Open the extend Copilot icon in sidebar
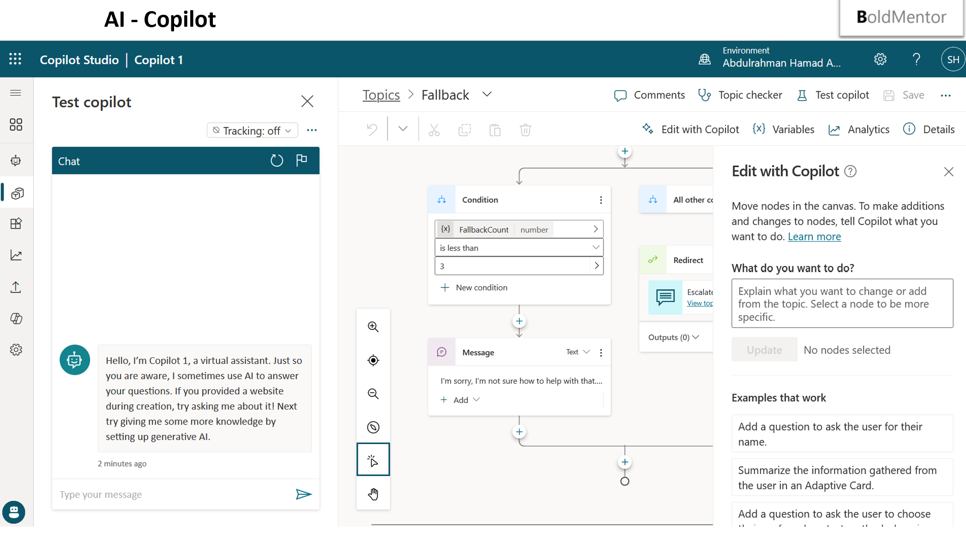Screen dimensions: 966x541 click(16, 319)
